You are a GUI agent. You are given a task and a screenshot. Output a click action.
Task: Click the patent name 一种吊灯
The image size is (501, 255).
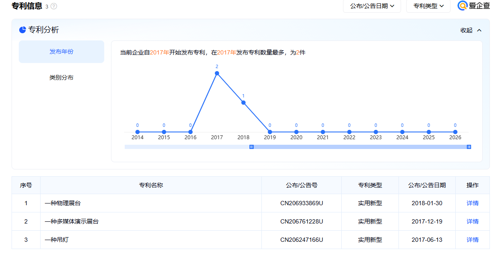coord(56,240)
